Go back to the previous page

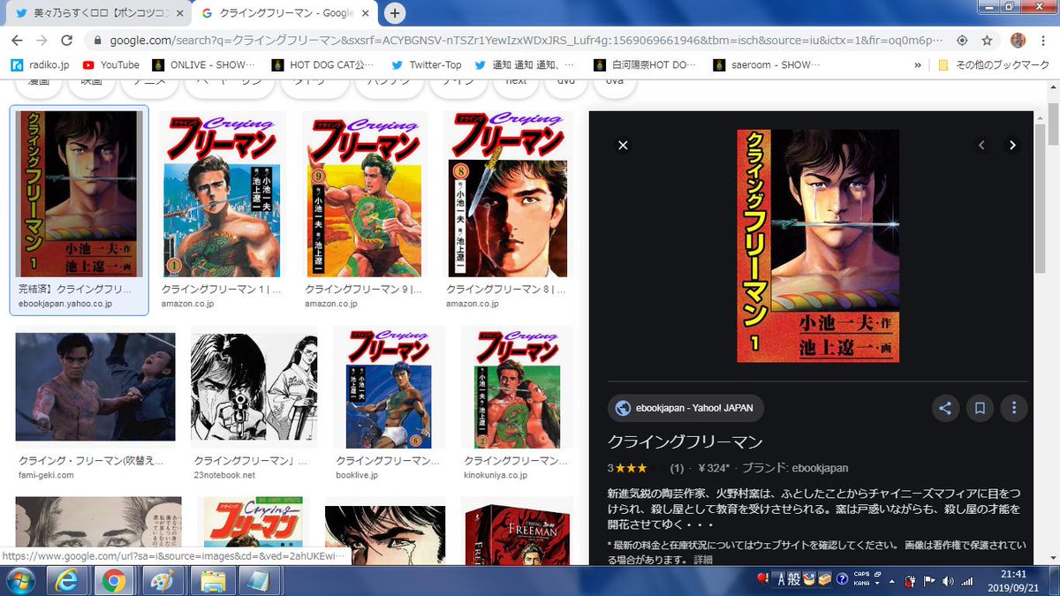click(17, 41)
